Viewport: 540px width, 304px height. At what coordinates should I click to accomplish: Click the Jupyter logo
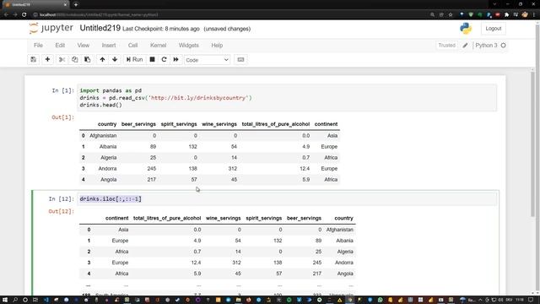(51, 28)
